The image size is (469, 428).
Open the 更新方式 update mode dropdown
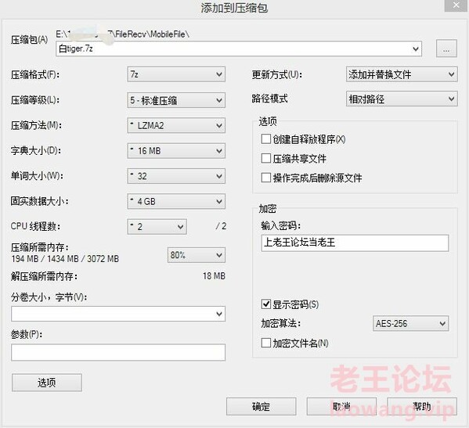click(x=402, y=74)
